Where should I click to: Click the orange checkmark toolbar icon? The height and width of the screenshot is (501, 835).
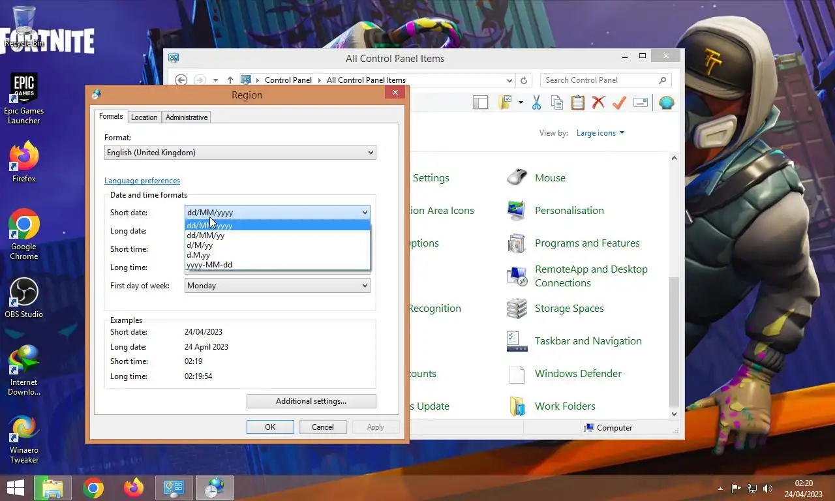point(619,102)
